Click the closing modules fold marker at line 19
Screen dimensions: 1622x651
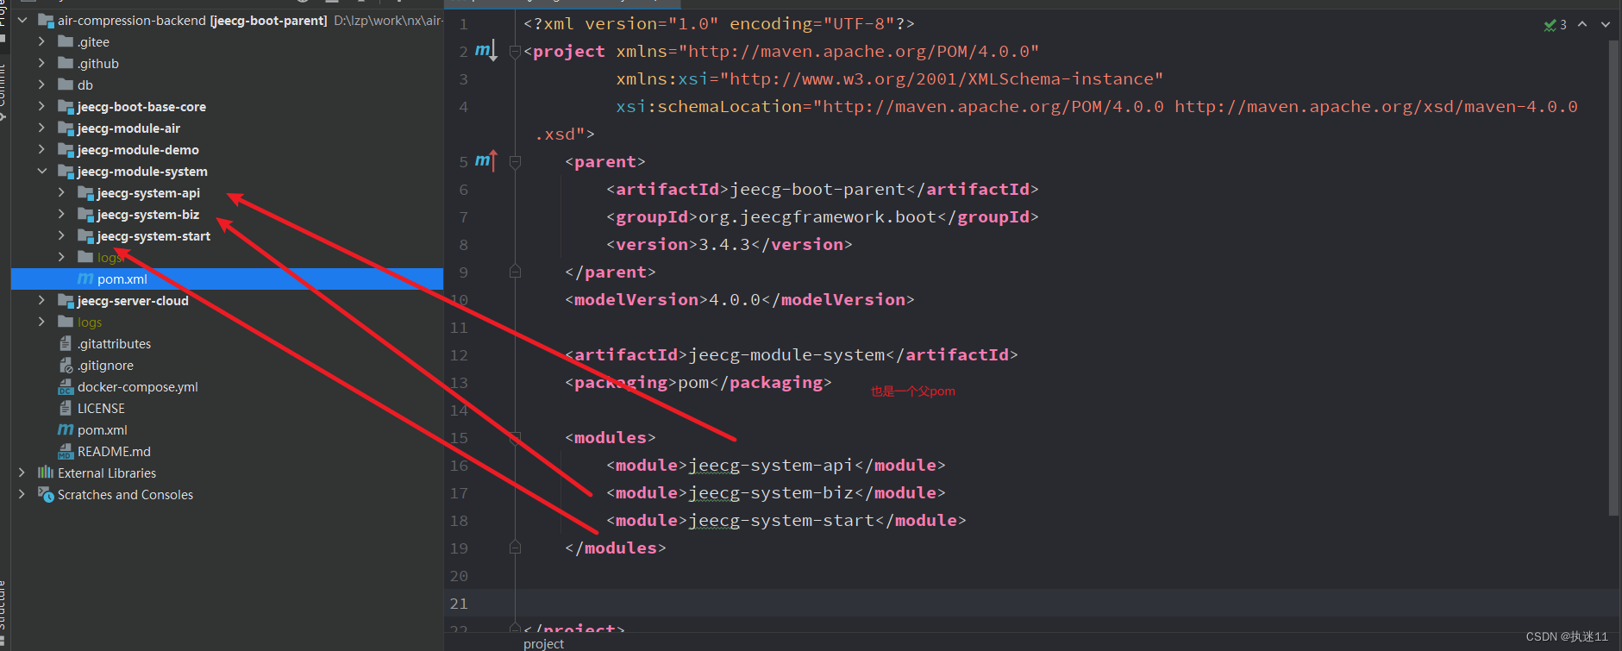click(x=515, y=548)
